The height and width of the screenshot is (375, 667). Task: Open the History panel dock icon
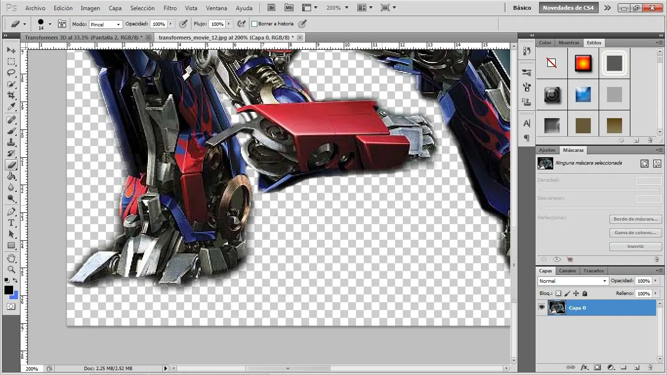527,51
